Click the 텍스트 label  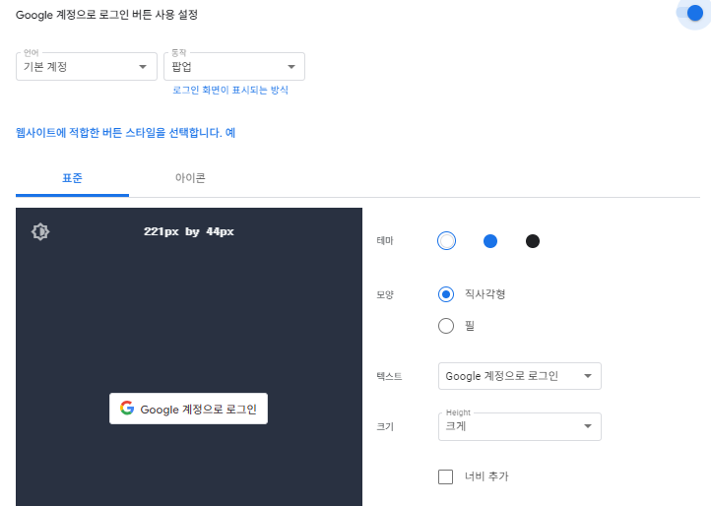(389, 376)
